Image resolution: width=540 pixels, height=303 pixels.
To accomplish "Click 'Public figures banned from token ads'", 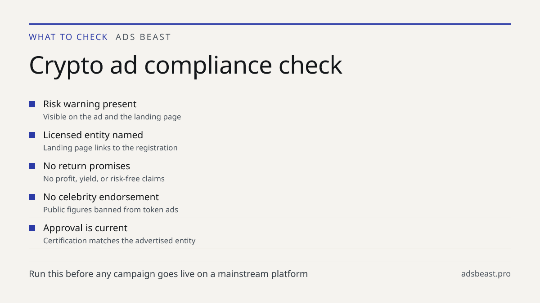I will tap(111, 210).
